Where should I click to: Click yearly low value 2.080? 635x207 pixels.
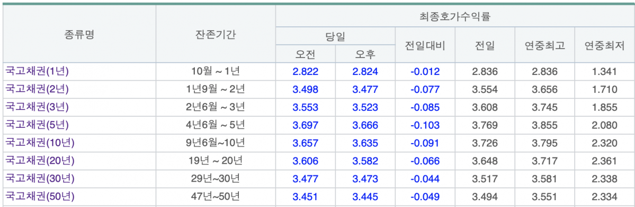point(605,125)
